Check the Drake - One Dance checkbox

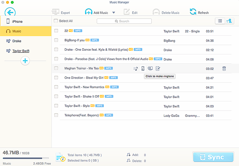point(56,50)
